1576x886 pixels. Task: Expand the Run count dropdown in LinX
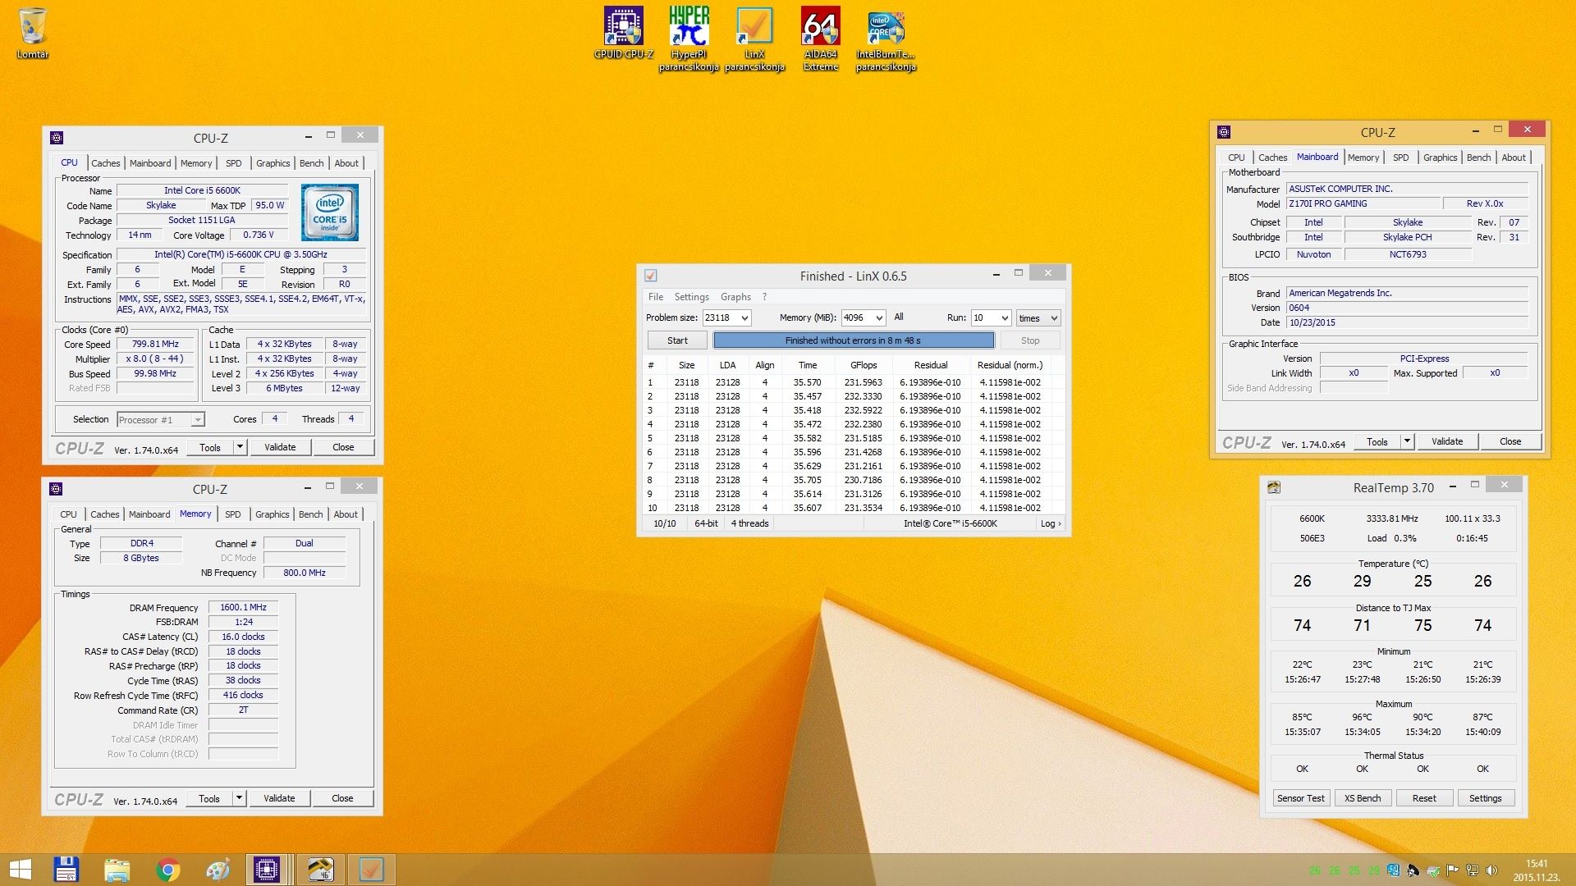(x=1005, y=318)
